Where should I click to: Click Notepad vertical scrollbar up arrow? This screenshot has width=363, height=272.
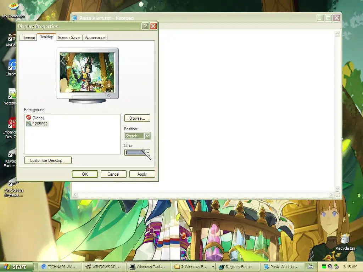pos(337,34)
